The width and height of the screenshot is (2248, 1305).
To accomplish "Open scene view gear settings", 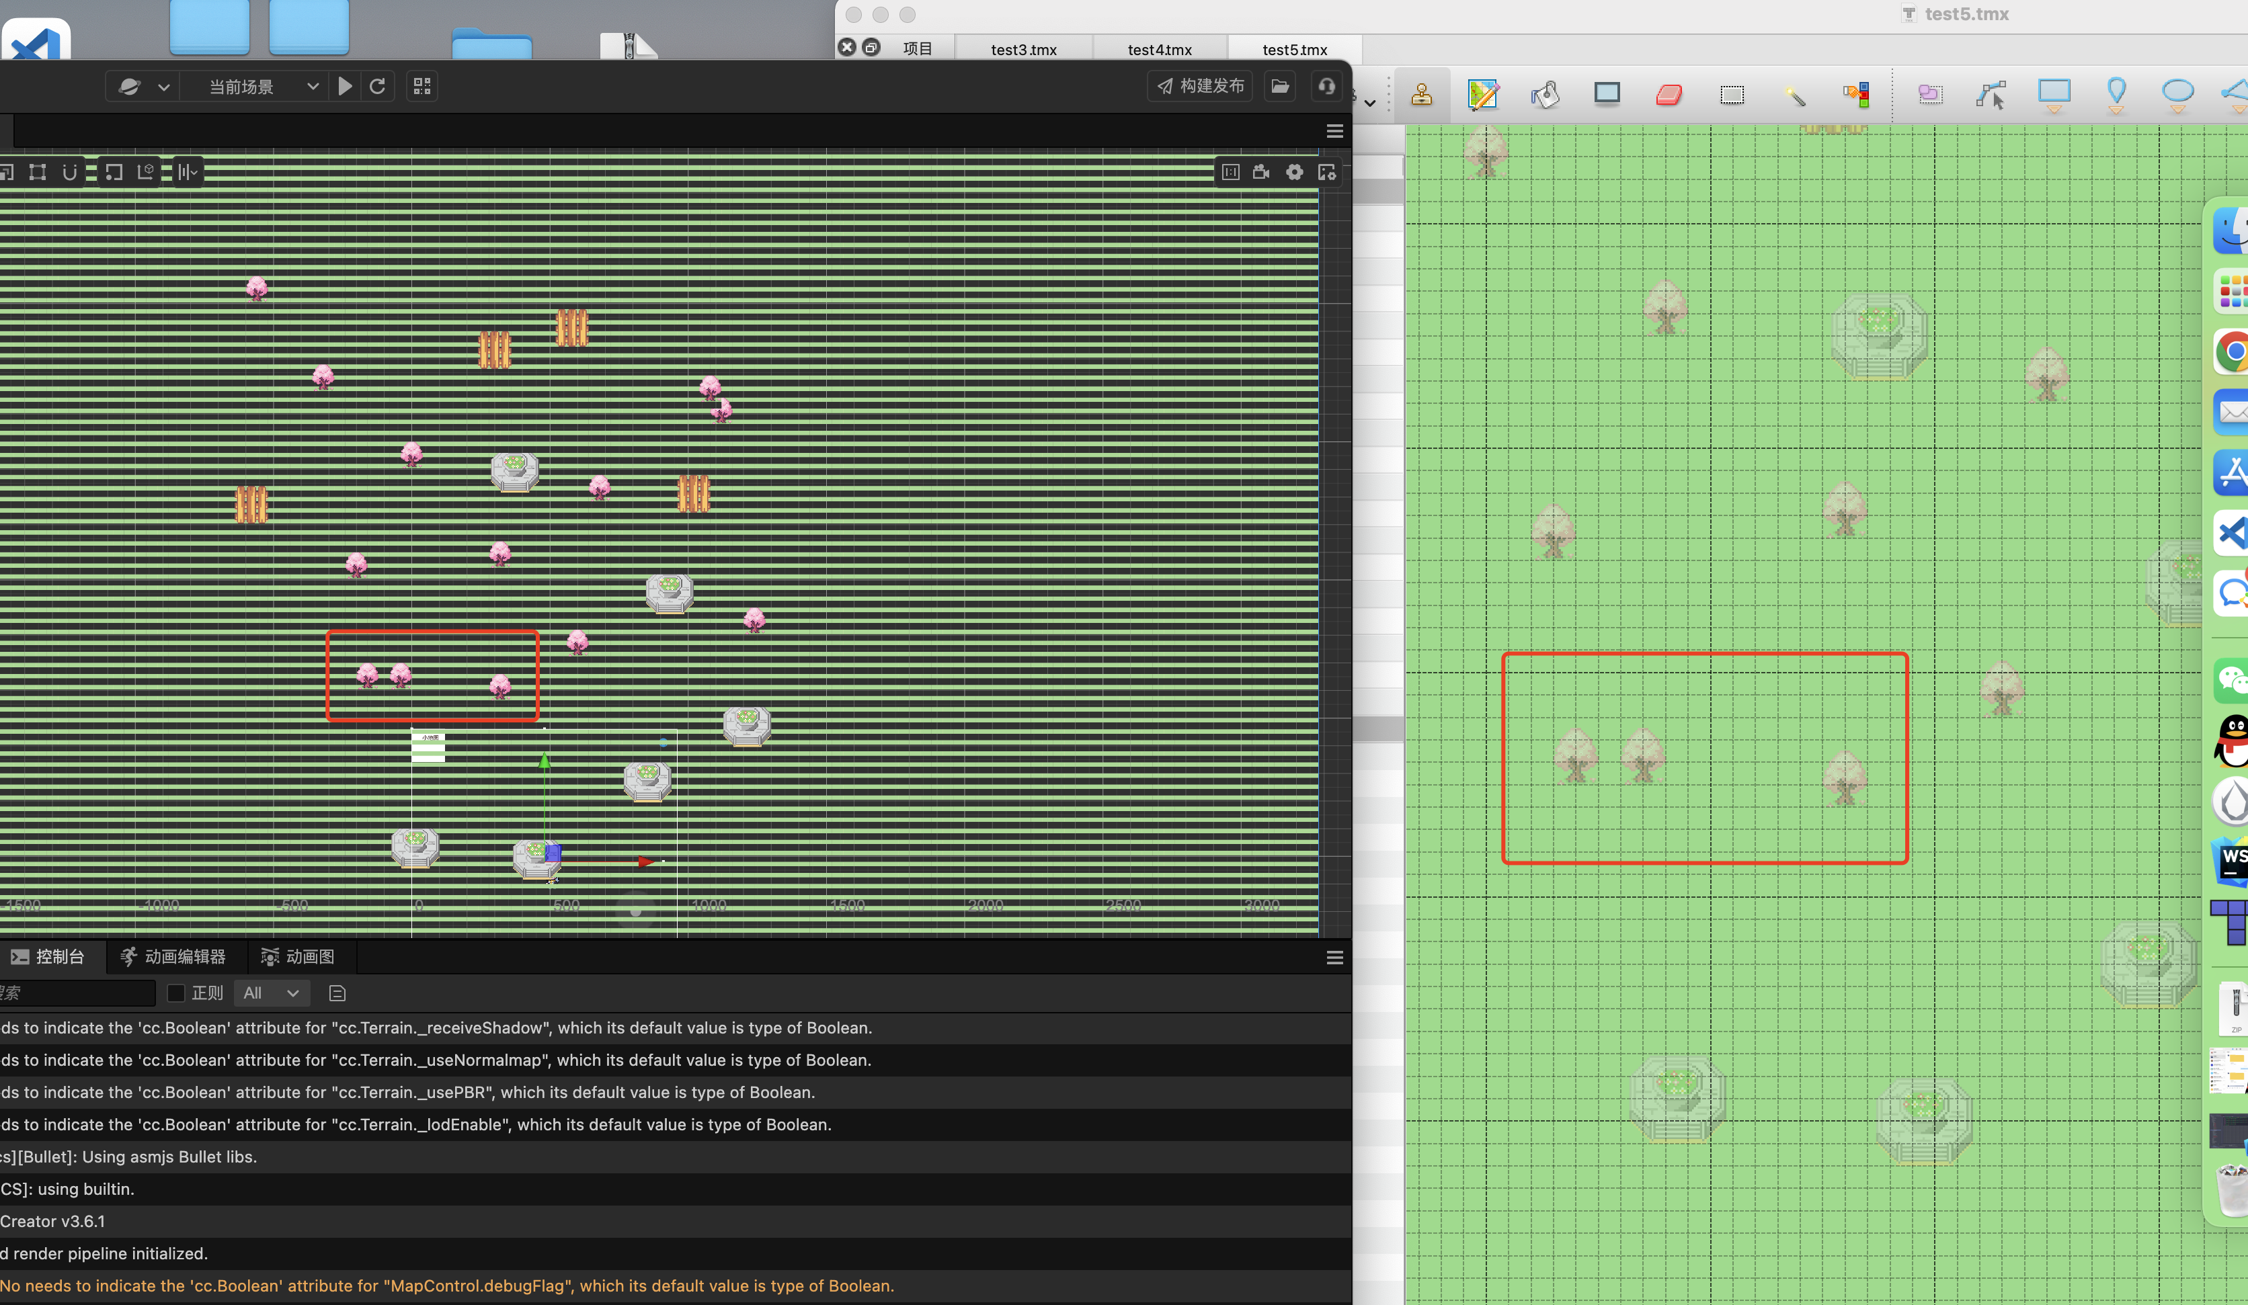I will (1294, 172).
